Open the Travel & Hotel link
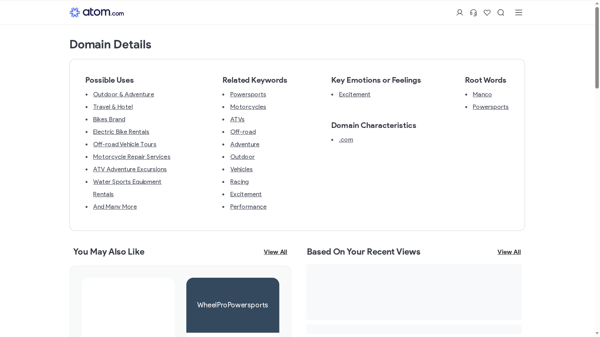 [x=113, y=107]
